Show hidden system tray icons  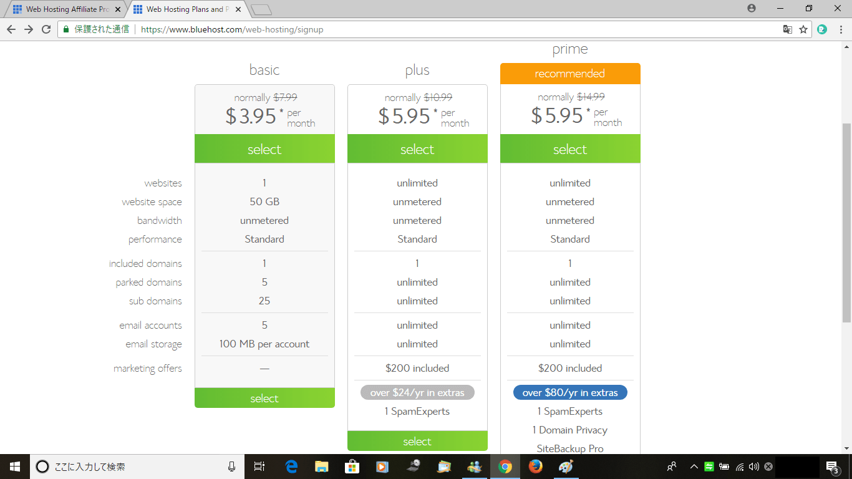694,467
